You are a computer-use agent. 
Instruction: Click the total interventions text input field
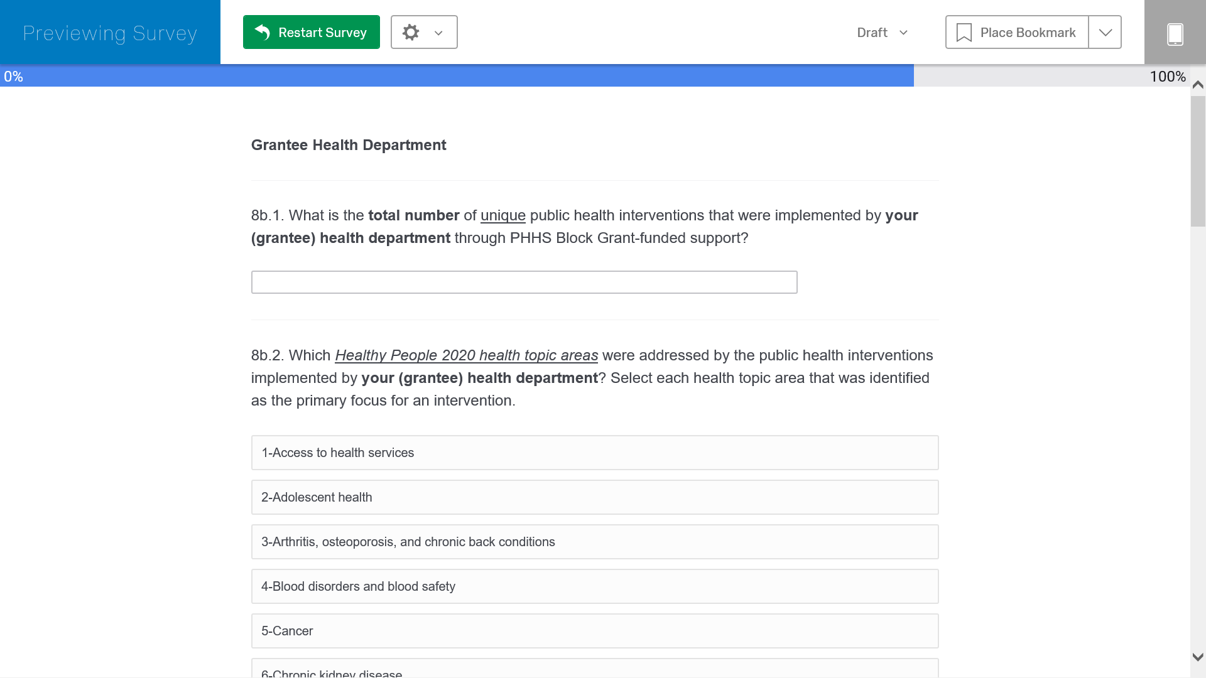point(524,282)
